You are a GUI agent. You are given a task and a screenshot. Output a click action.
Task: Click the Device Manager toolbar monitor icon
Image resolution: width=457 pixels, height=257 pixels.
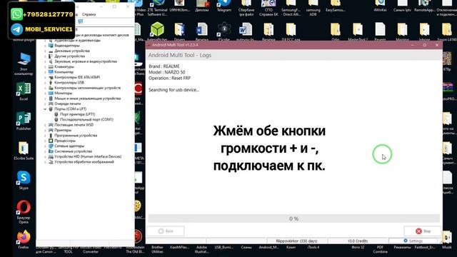81,21
